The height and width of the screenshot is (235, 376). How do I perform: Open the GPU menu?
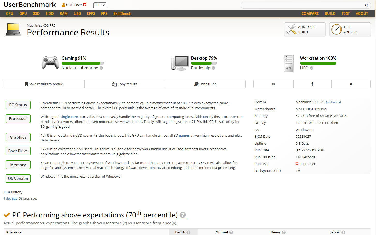pos(23,13)
